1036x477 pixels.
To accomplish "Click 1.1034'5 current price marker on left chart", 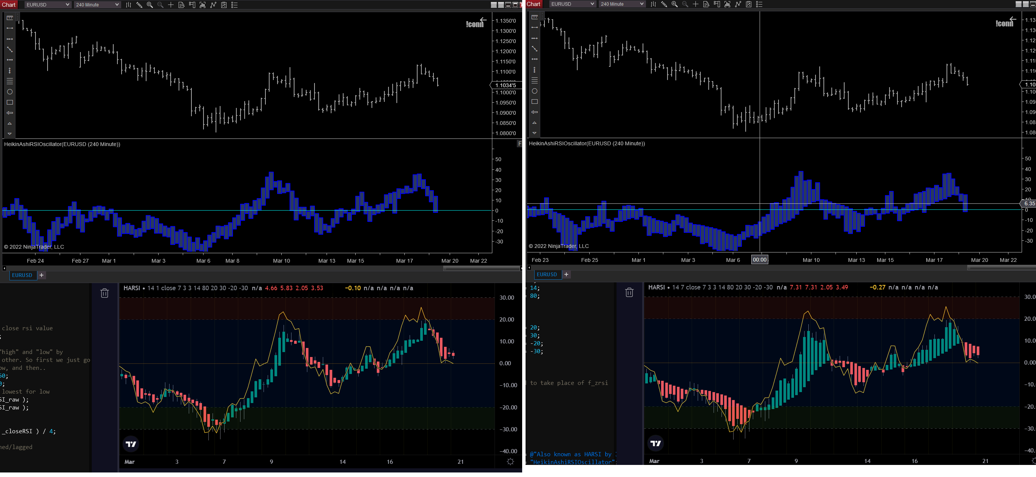I will [506, 85].
